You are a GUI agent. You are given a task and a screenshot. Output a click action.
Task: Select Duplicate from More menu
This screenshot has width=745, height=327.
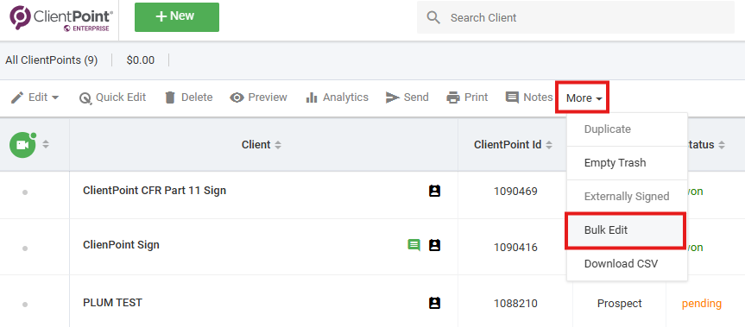pos(627,129)
